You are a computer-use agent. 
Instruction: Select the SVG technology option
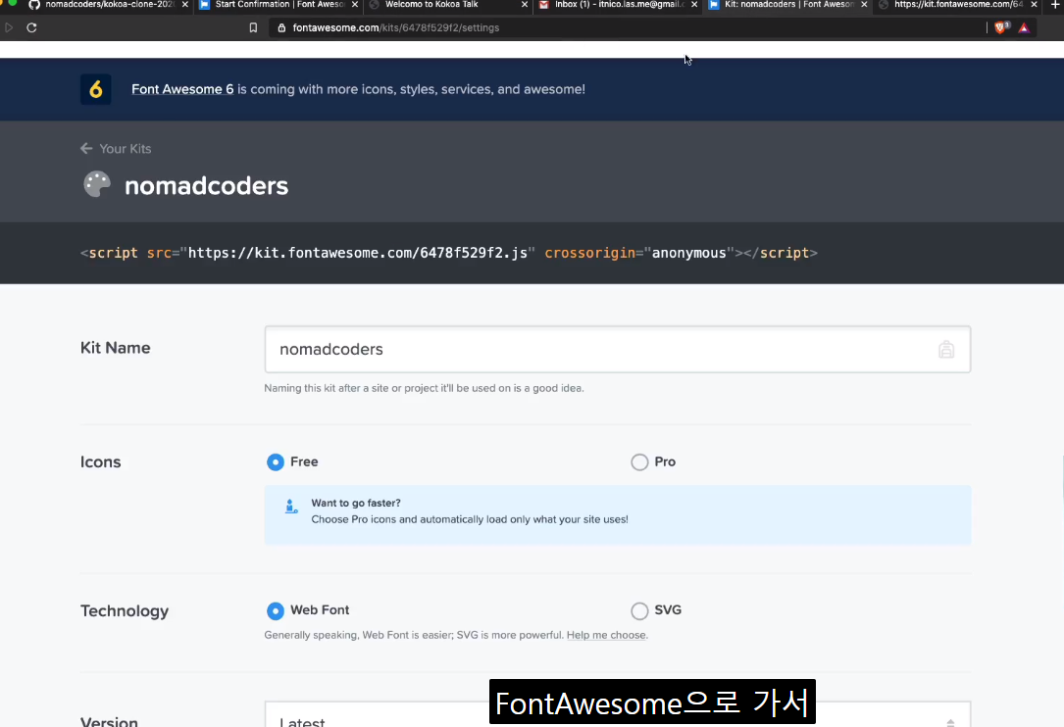point(639,610)
